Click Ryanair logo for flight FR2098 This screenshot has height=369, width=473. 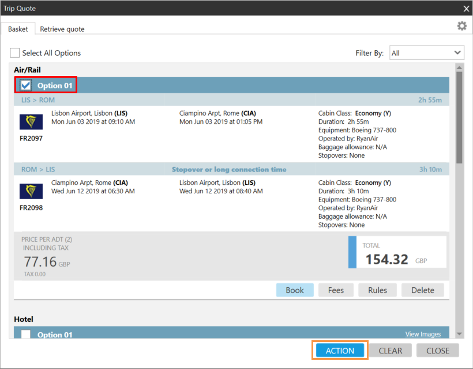point(31,191)
